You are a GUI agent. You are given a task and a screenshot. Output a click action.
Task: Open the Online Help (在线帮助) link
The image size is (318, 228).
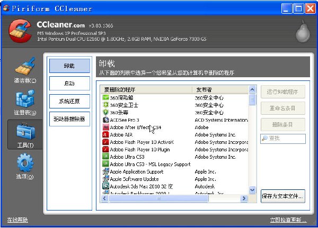pos(17,220)
